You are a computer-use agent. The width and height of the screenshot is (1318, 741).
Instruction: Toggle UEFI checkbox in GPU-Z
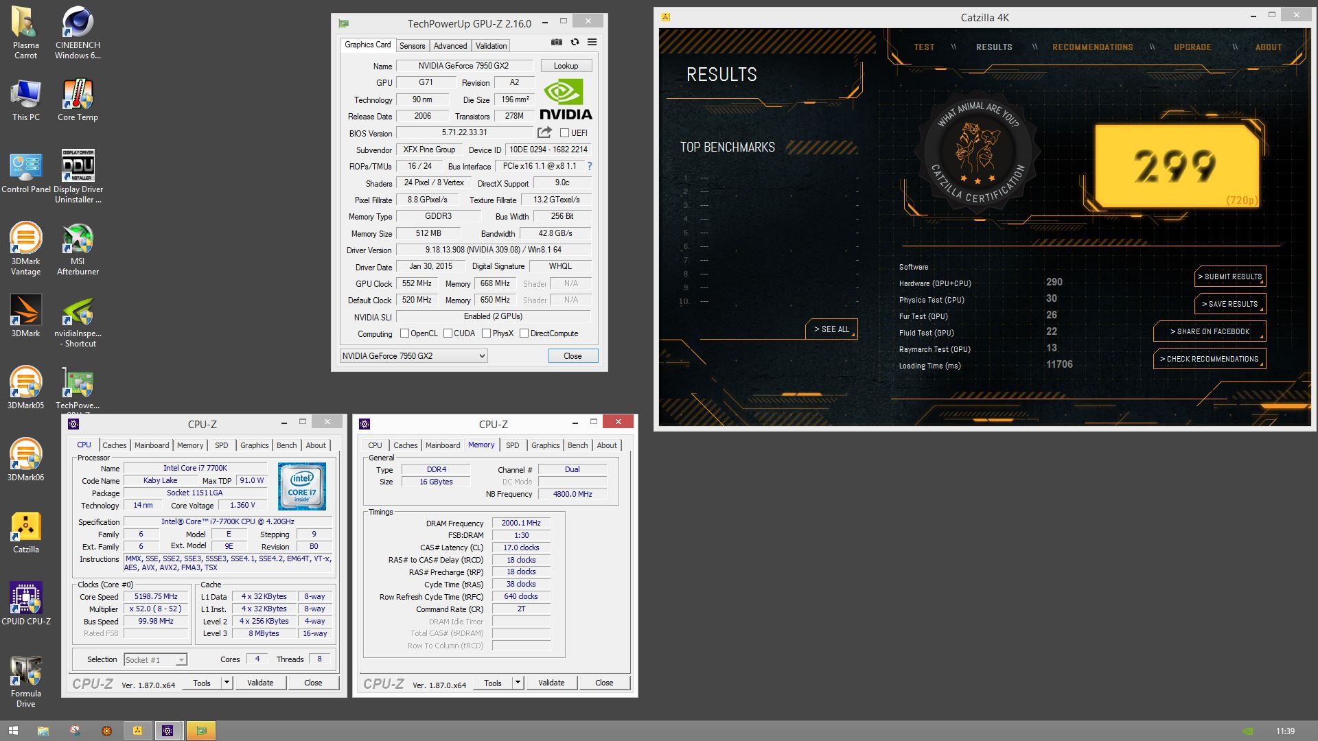[564, 133]
